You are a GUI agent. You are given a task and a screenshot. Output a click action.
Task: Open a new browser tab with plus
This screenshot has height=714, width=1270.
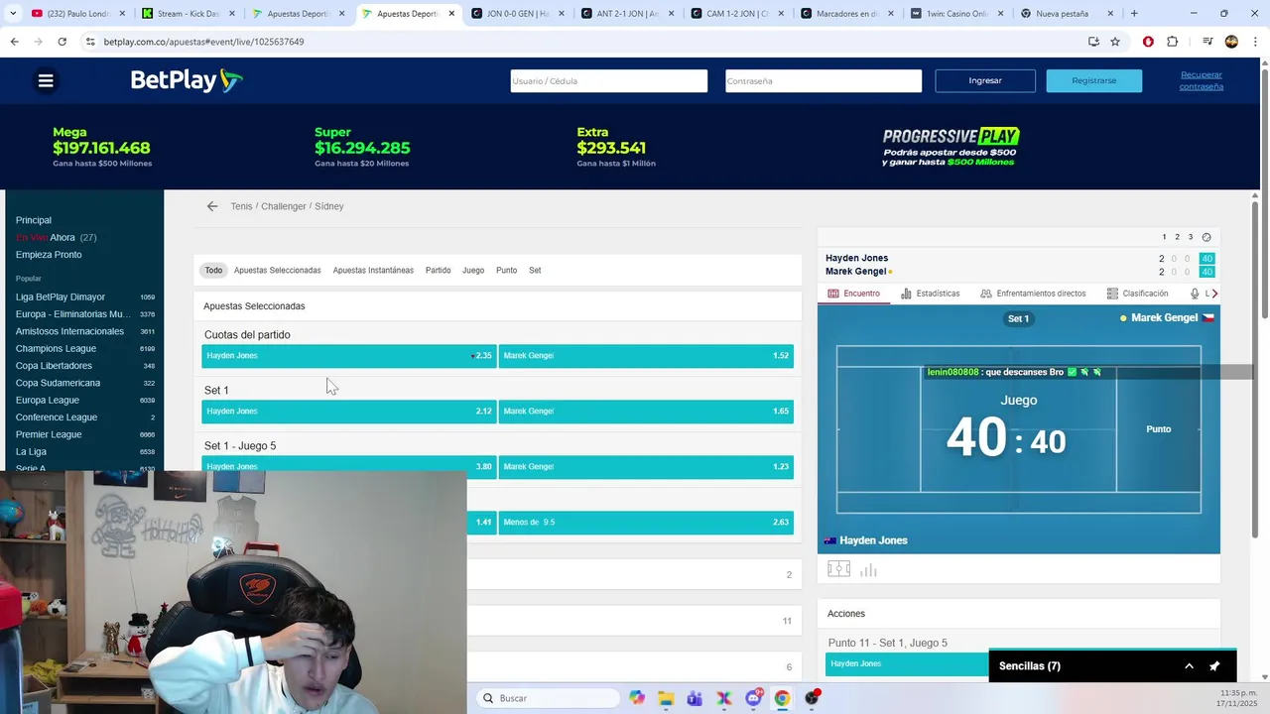[1134, 14]
